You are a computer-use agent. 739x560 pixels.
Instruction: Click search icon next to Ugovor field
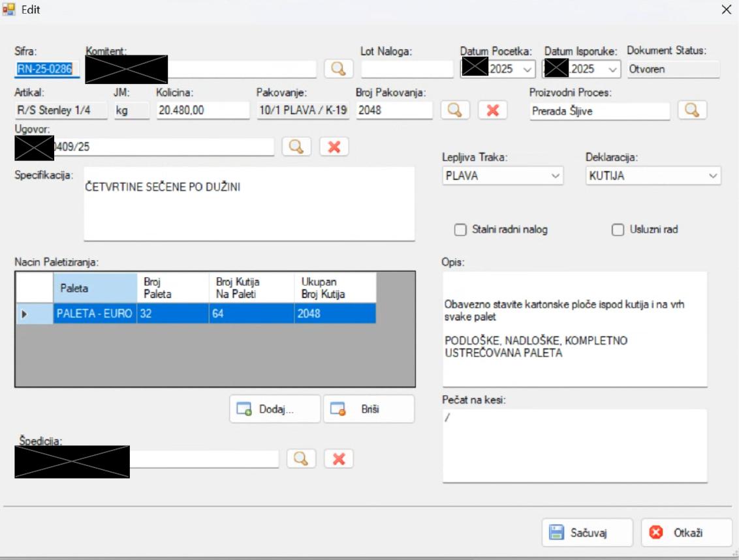click(296, 147)
